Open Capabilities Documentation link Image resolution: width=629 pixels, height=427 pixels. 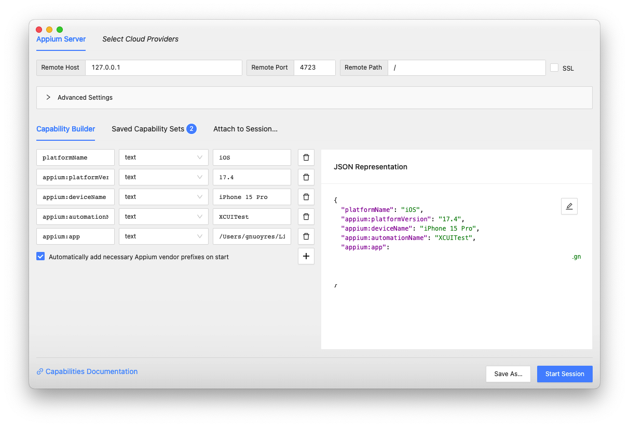tap(91, 372)
